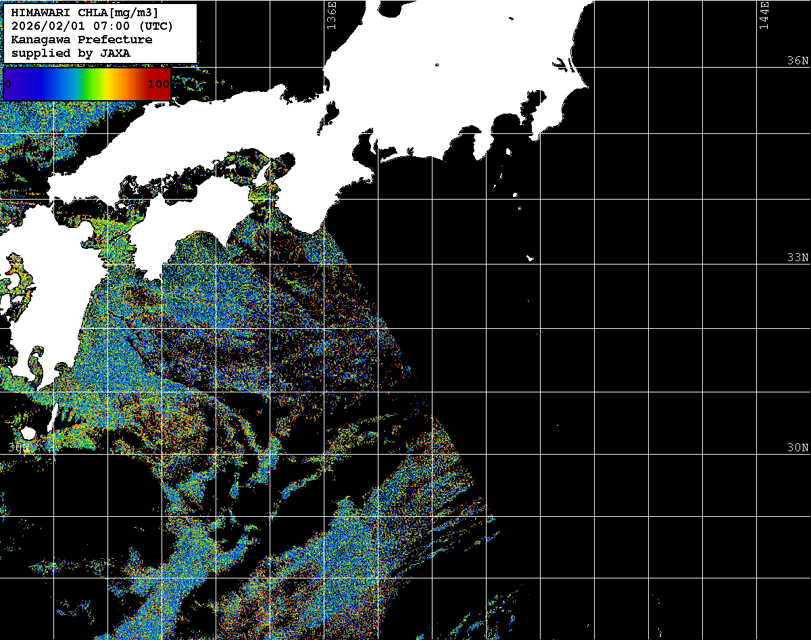Select the small white island near 33N

[x=531, y=258]
